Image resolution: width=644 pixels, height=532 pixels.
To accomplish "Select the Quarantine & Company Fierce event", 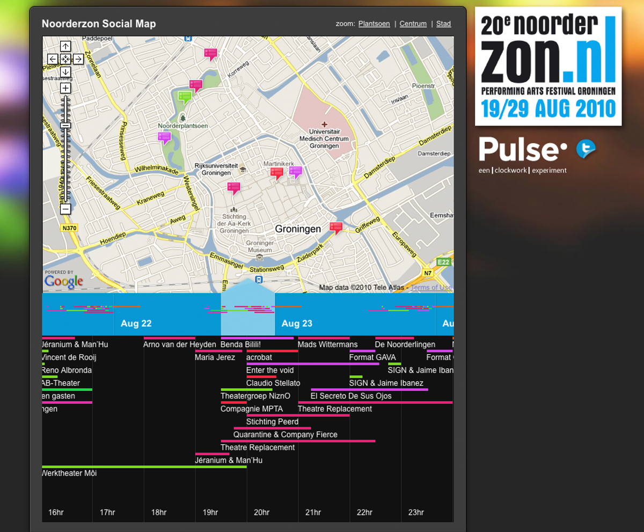I will (x=286, y=435).
